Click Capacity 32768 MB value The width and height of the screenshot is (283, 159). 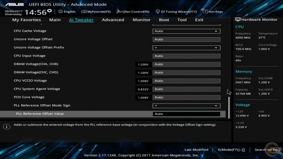coord(243,94)
